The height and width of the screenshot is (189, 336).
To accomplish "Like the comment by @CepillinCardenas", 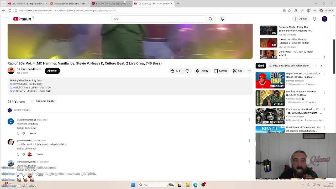I will pyautogui.click(x=18, y=133).
